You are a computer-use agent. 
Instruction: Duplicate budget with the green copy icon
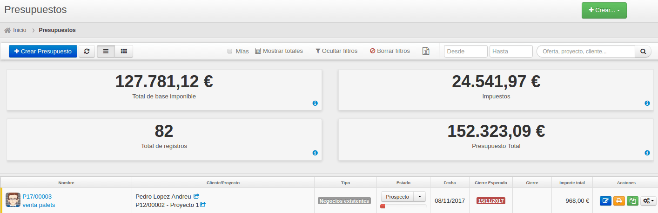(632, 201)
